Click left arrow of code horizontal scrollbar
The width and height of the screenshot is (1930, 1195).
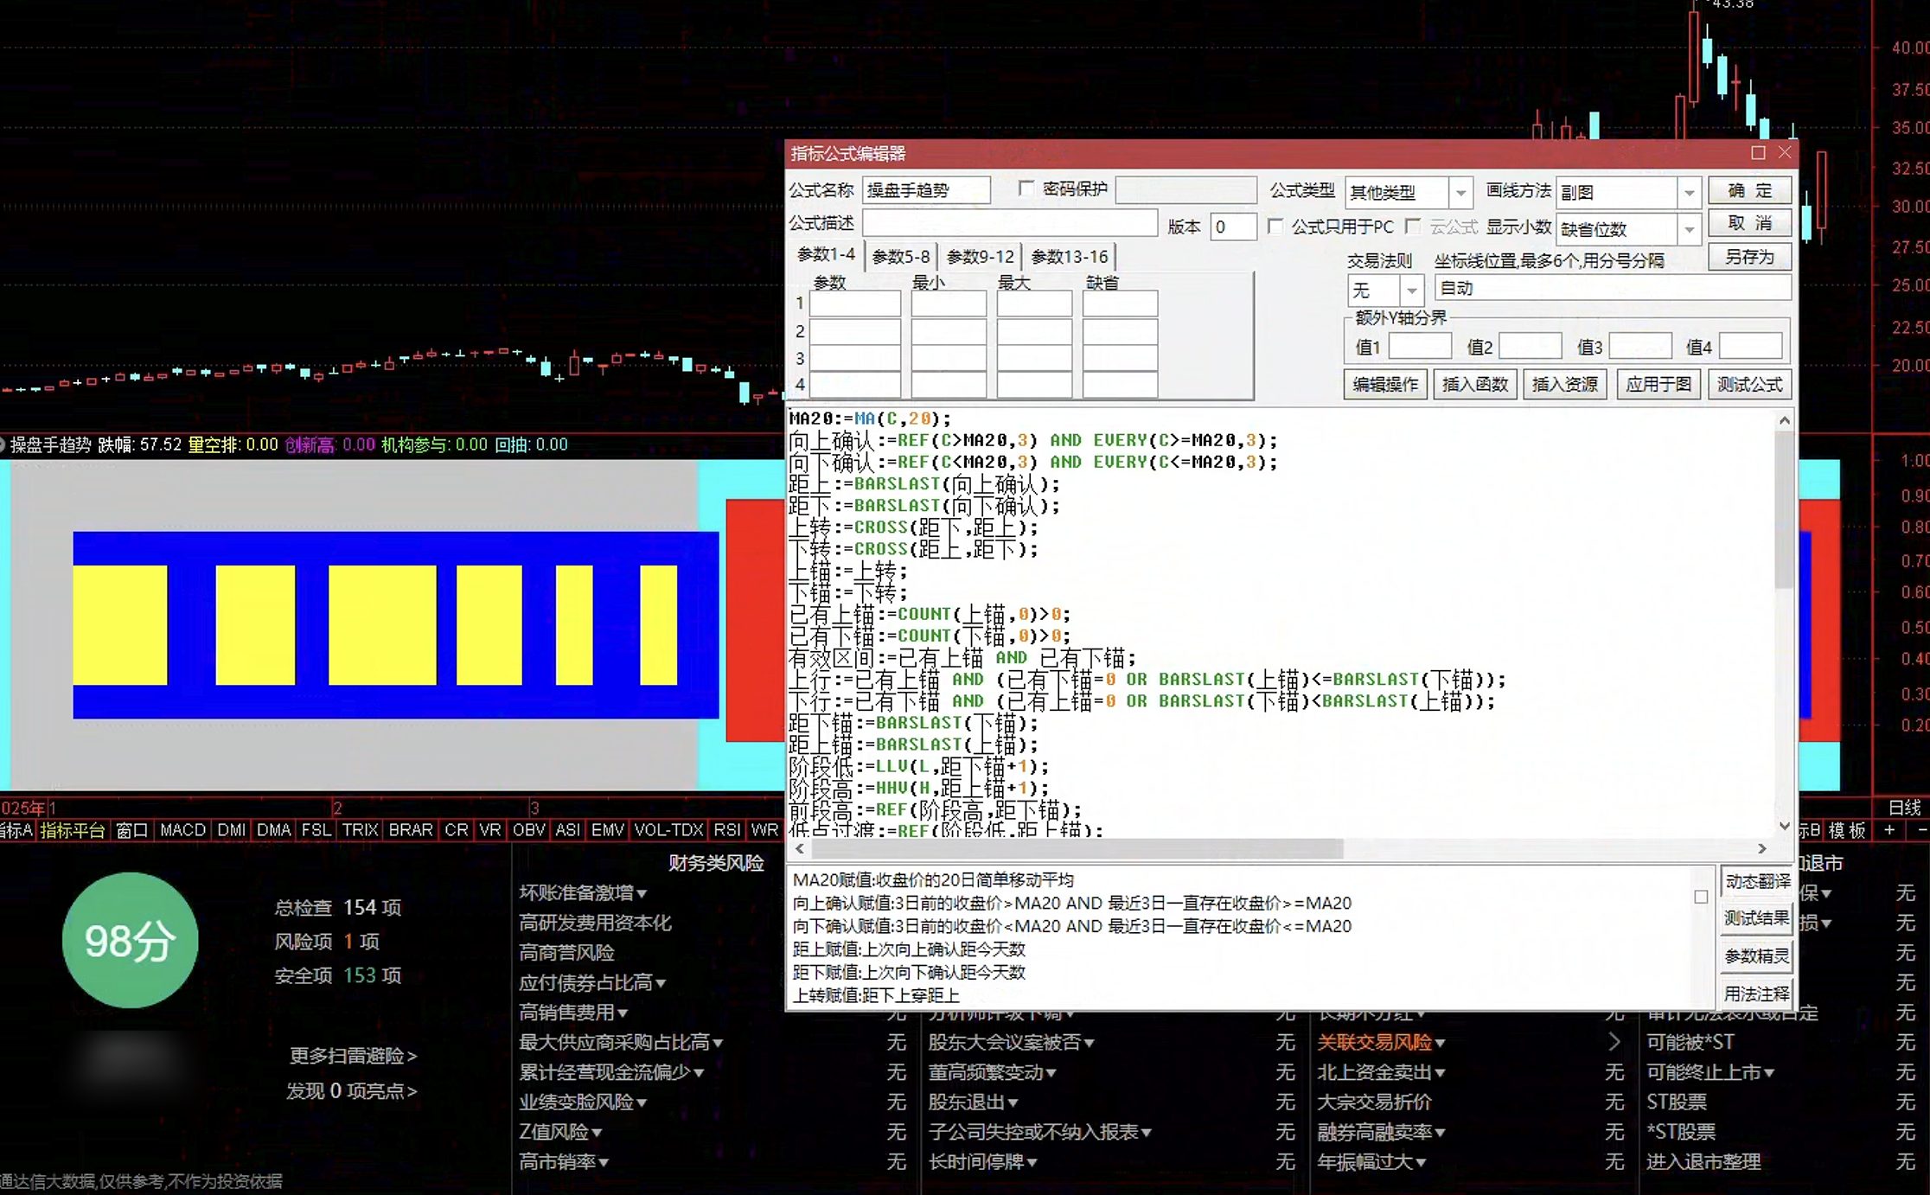pyautogui.click(x=799, y=849)
